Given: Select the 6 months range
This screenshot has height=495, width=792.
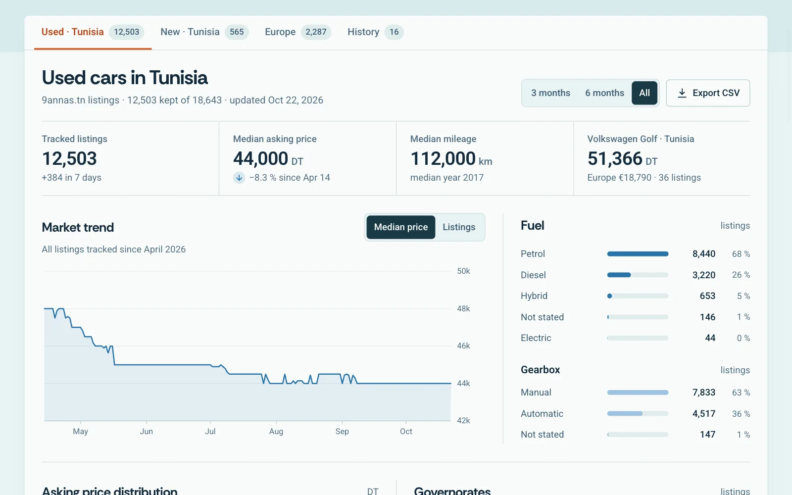Looking at the screenshot, I should [604, 93].
